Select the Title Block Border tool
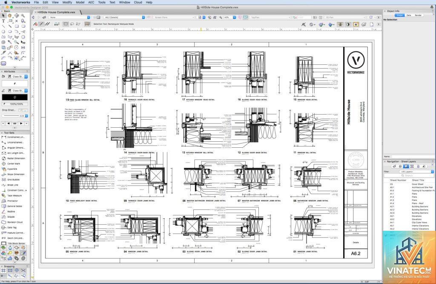This screenshot has height=284, width=436. [14, 244]
